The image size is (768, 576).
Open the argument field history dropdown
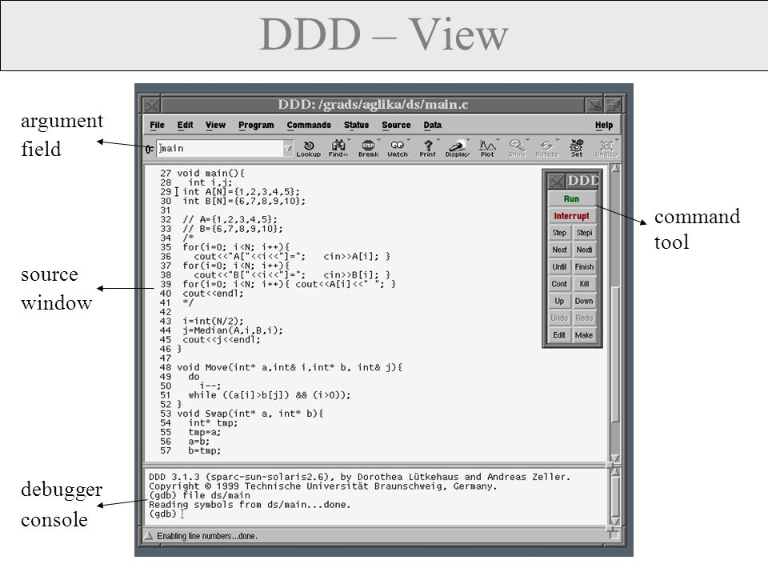tap(288, 148)
